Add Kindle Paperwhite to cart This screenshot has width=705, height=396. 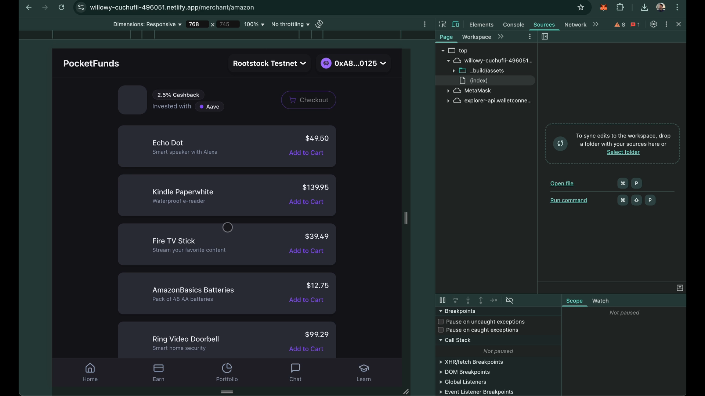coord(306,202)
